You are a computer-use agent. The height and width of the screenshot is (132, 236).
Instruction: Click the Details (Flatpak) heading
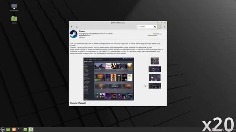(78, 103)
